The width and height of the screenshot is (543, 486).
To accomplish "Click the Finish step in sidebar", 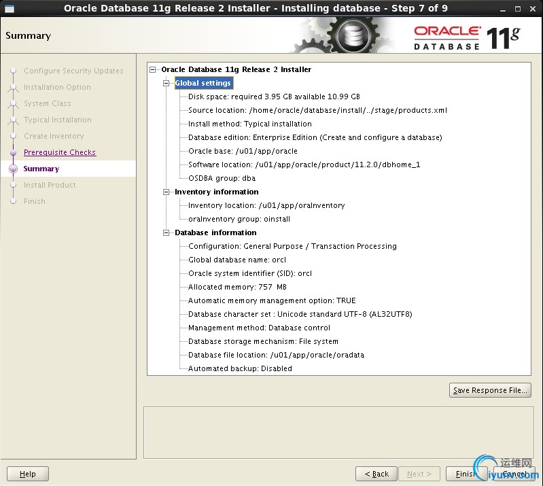I will pyautogui.click(x=34, y=201).
